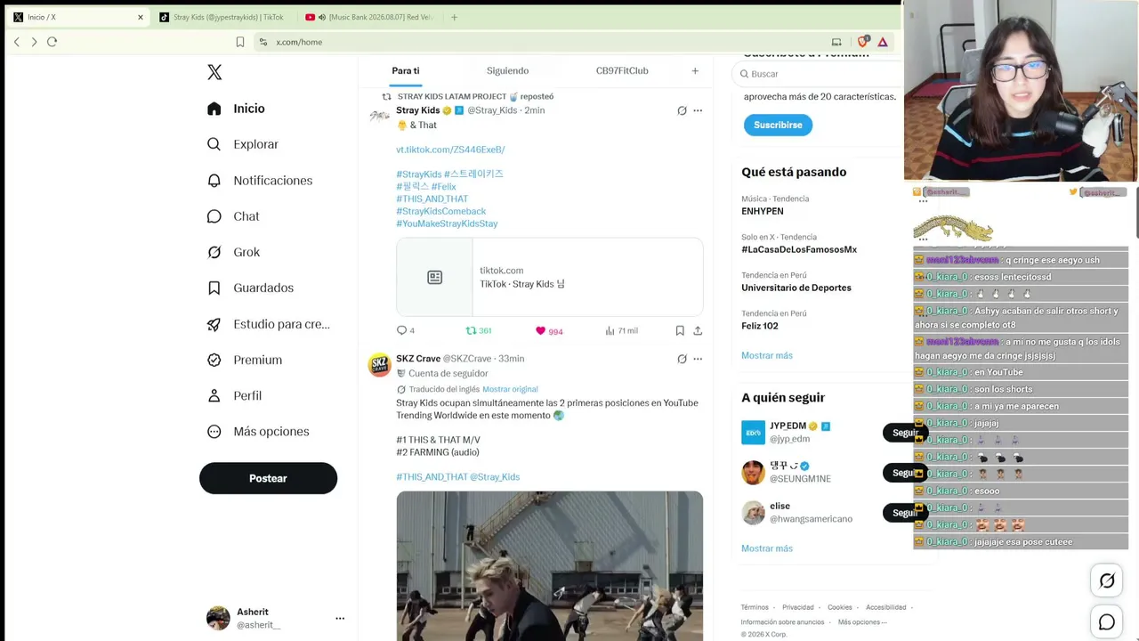
Task: Follow the JYP.EDM account
Action: pyautogui.click(x=905, y=433)
